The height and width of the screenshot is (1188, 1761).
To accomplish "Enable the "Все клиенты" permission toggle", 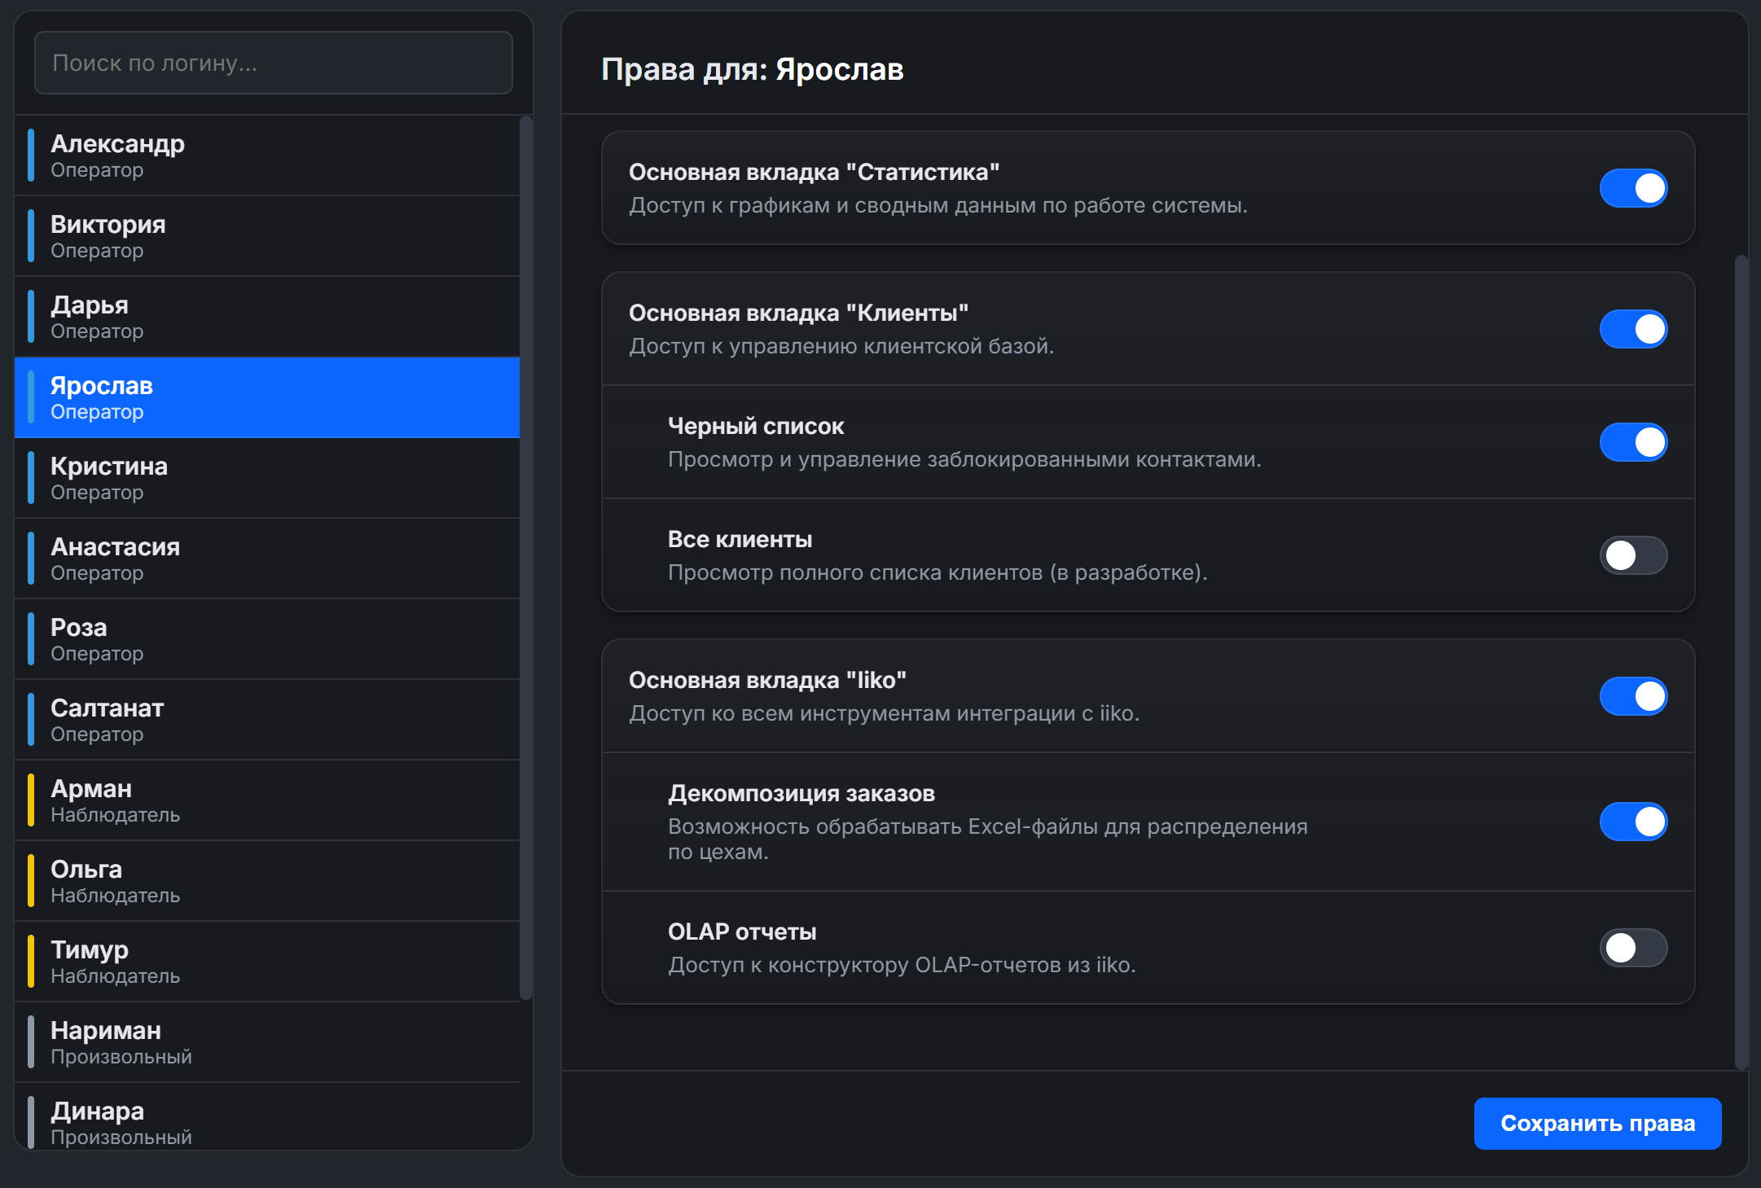I will 1633,555.
